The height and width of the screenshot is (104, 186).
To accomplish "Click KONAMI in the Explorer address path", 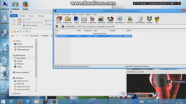I will click(45, 36).
